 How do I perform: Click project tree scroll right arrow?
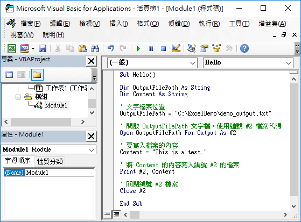pyautogui.click(x=83, y=121)
